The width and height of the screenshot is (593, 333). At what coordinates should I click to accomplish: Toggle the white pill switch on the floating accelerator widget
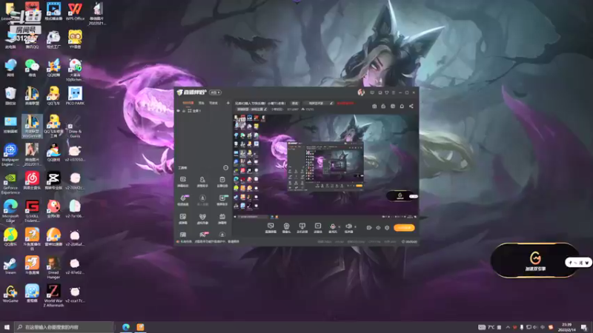click(x=578, y=263)
